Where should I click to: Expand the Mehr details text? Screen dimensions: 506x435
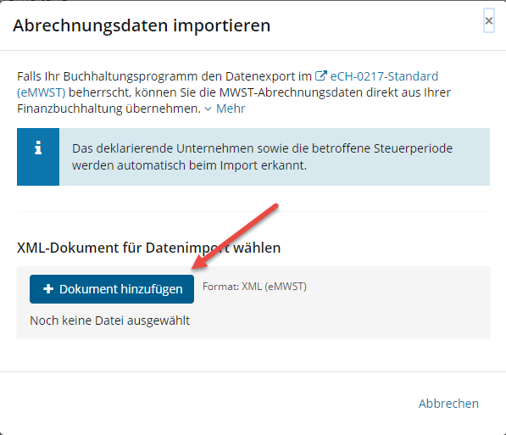click(231, 109)
